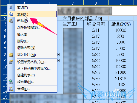The height and width of the screenshot is (103, 137).
Task: Select row 9 header
Action: point(4,60)
